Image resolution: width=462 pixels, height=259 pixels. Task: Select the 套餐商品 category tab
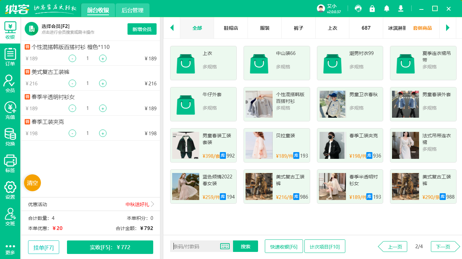point(422,28)
